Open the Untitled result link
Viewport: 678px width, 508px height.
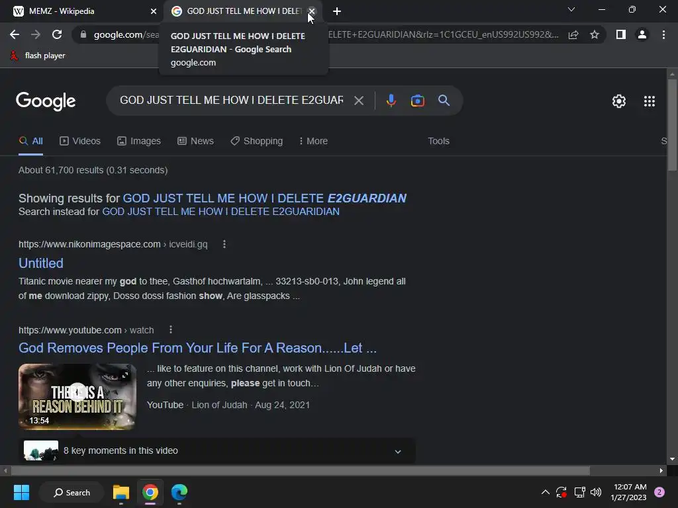[41, 263]
